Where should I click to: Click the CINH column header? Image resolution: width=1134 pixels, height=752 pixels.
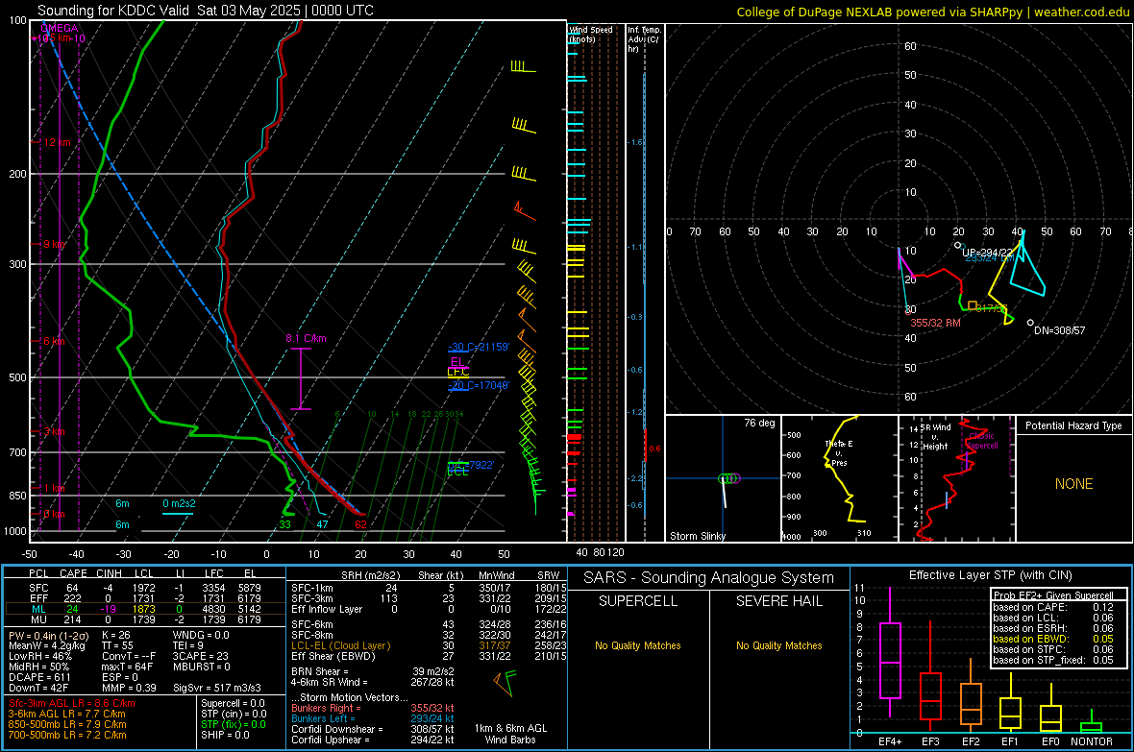tap(110, 573)
